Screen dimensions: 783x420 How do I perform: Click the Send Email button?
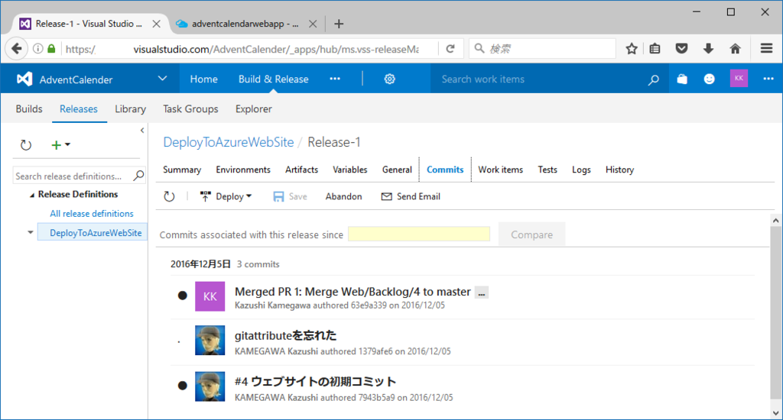[x=411, y=196]
